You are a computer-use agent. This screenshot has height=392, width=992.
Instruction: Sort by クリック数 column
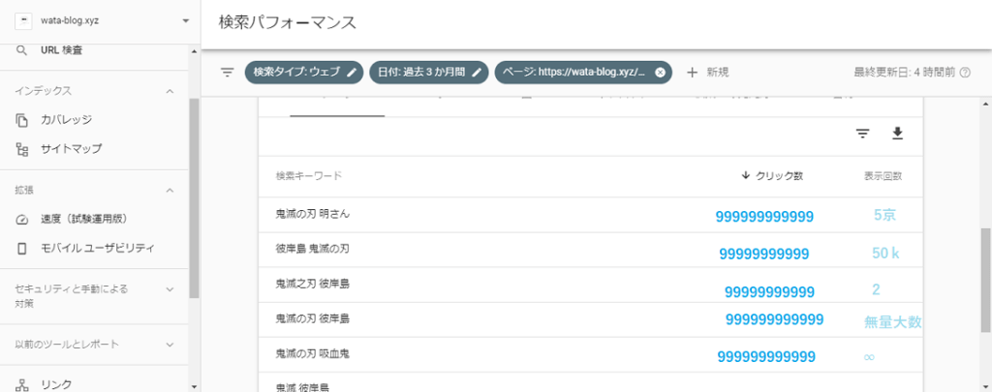[772, 176]
